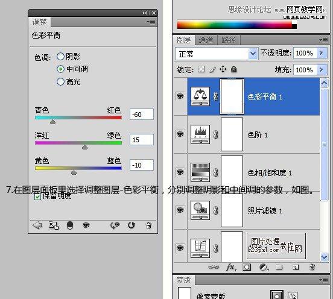Select the 中间调 midtones tone option
The width and height of the screenshot is (333, 299).
click(x=60, y=69)
